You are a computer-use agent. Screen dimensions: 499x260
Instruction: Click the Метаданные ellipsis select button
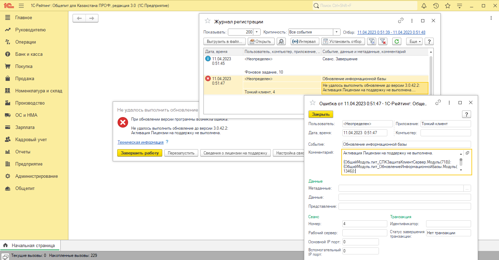tap(467, 188)
